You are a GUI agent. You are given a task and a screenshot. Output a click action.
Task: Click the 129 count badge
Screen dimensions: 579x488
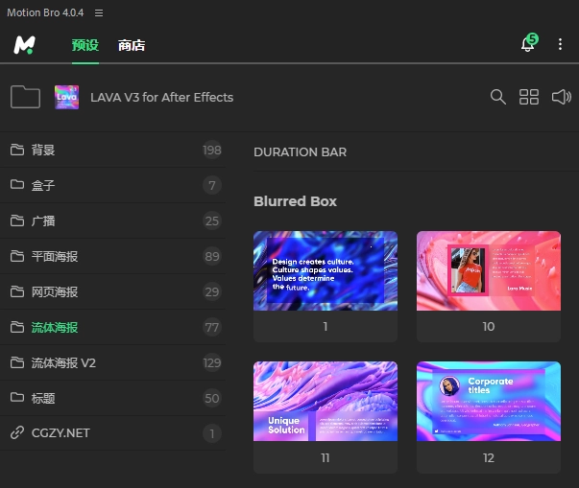click(x=212, y=363)
